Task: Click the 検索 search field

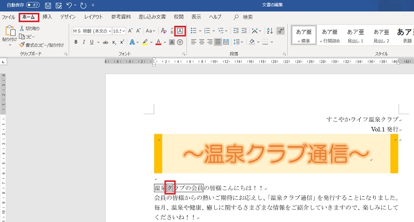Action: pos(248,17)
